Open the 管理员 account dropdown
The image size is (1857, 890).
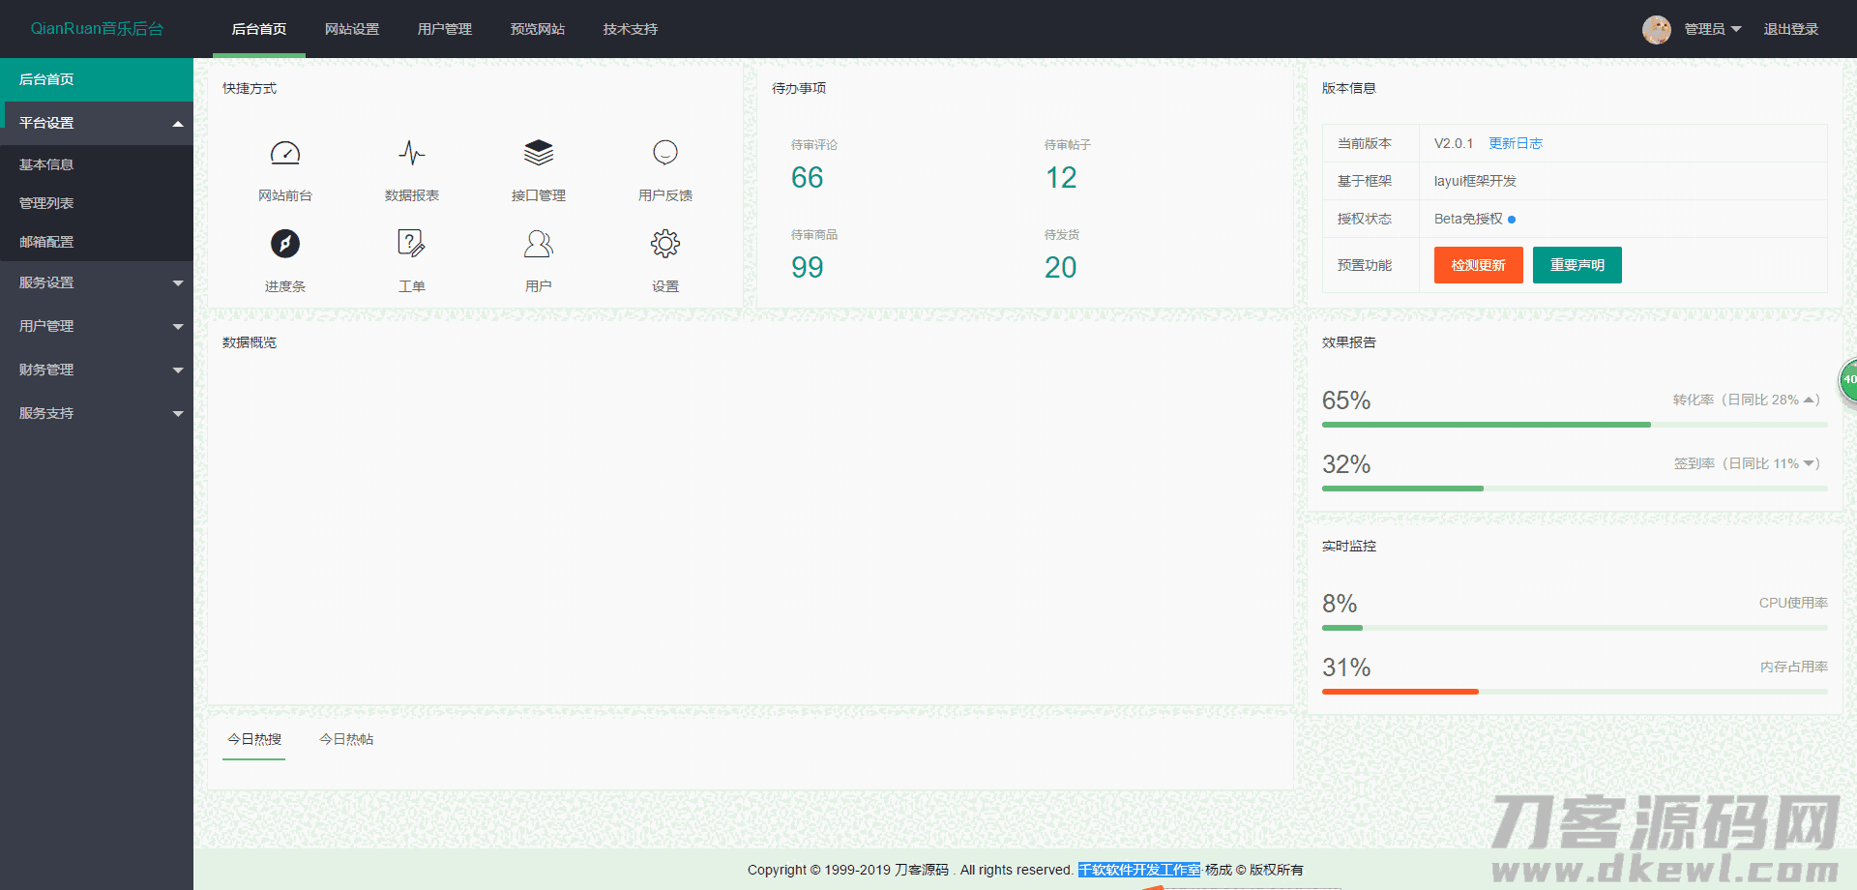(x=1712, y=29)
